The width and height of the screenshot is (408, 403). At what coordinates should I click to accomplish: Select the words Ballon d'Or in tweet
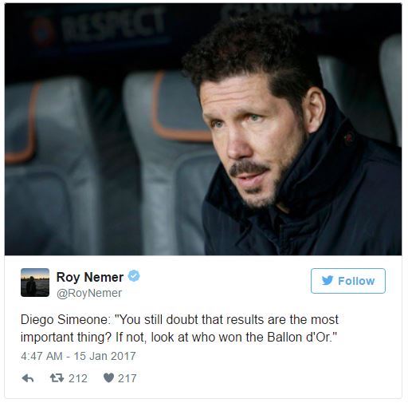(300, 337)
